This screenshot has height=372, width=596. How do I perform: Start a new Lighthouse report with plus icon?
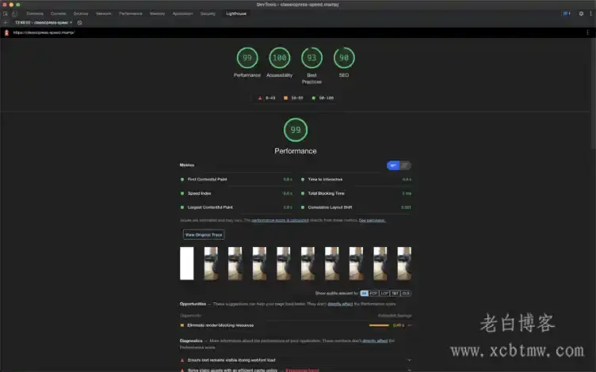6,22
